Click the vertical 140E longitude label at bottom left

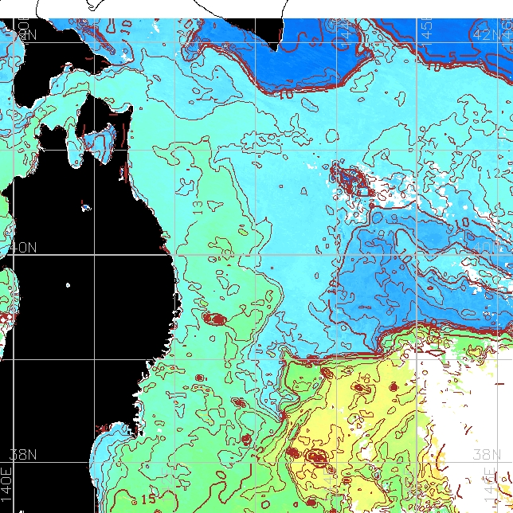pyautogui.click(x=6, y=484)
